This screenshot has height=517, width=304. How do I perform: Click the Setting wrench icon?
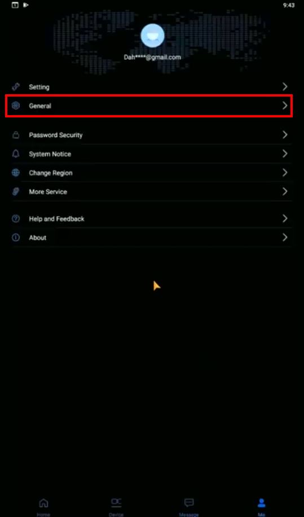[15, 87]
